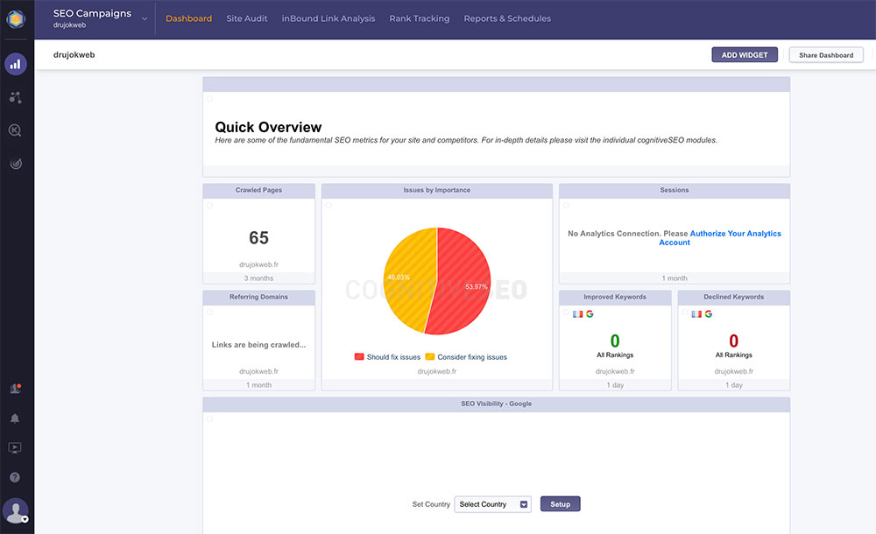This screenshot has height=534, width=876.
Task: Click the widget handle circle in SEO Visibility
Action: coord(210,419)
